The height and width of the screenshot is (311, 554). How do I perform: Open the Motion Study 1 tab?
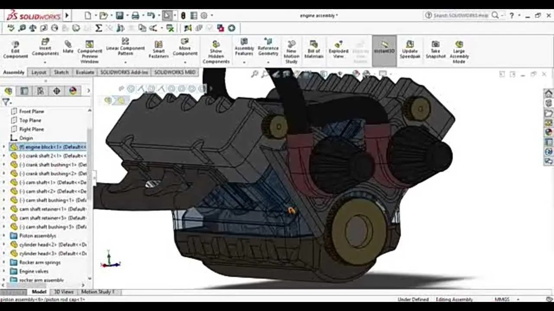pyautogui.click(x=98, y=292)
